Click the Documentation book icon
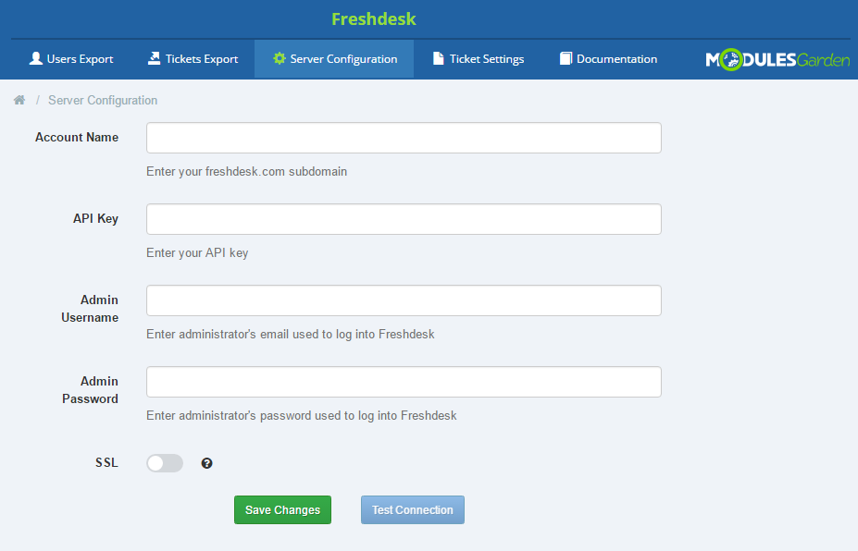858x551 pixels. pyautogui.click(x=566, y=58)
